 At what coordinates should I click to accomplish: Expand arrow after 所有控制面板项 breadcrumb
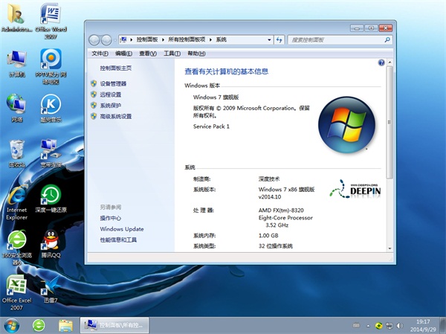coord(210,40)
